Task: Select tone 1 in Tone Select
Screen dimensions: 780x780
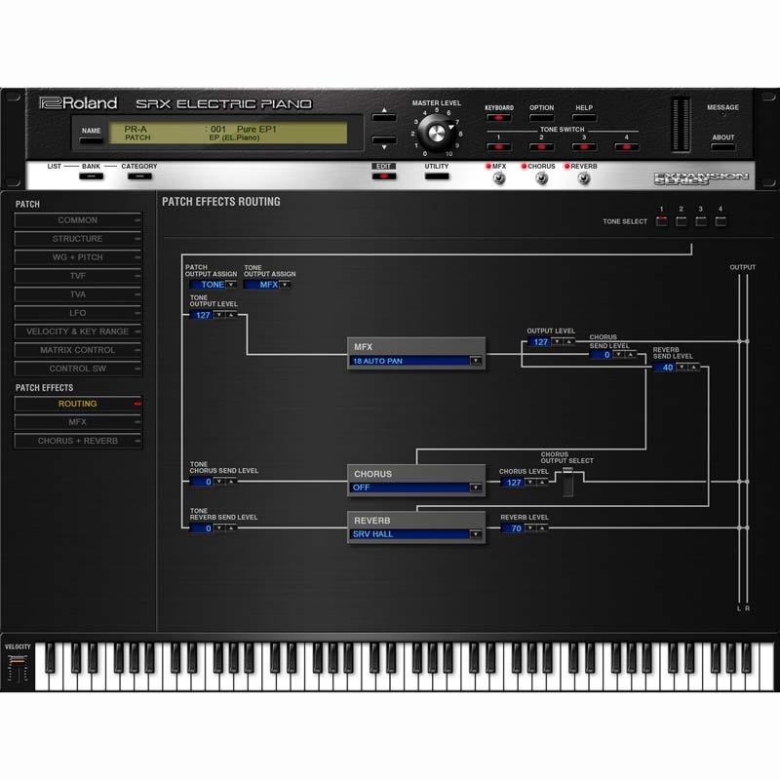Action: pyautogui.click(x=661, y=221)
